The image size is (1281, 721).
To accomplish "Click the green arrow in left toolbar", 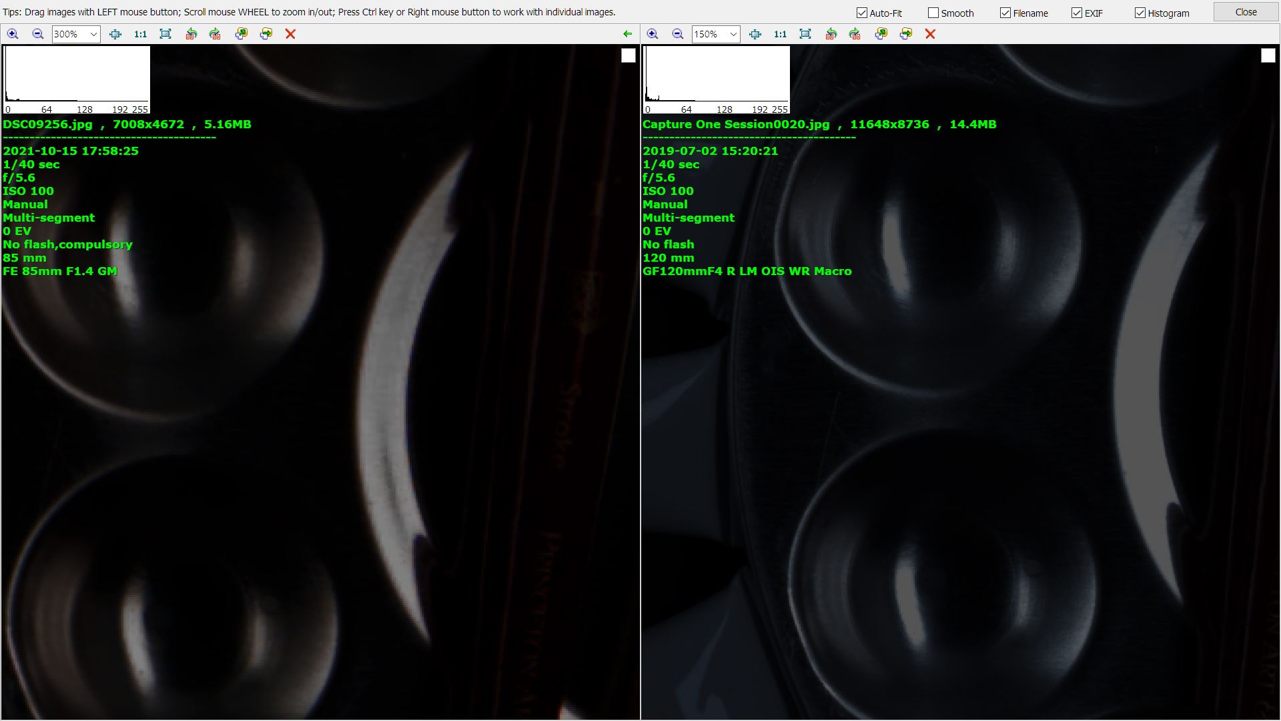I will [627, 34].
